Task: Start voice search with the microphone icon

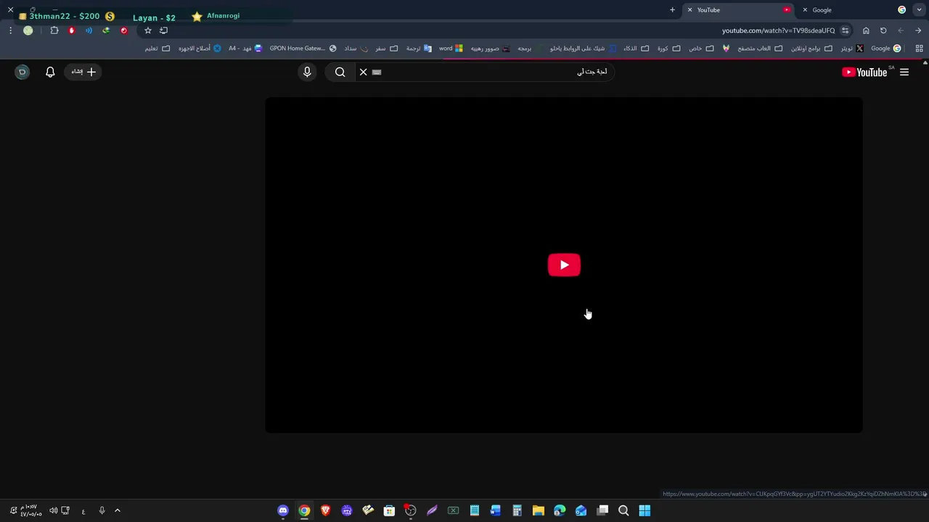Action: click(x=307, y=72)
